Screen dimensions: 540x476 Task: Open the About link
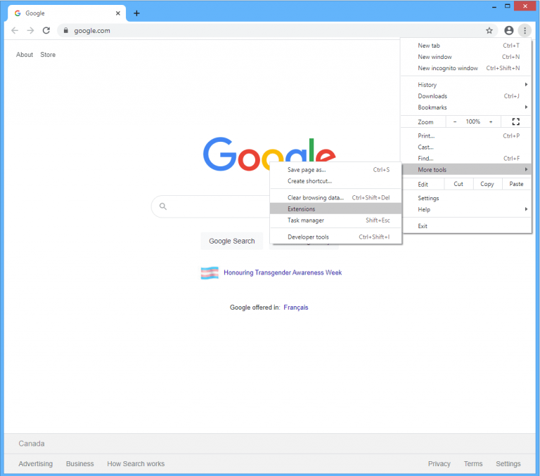click(25, 55)
